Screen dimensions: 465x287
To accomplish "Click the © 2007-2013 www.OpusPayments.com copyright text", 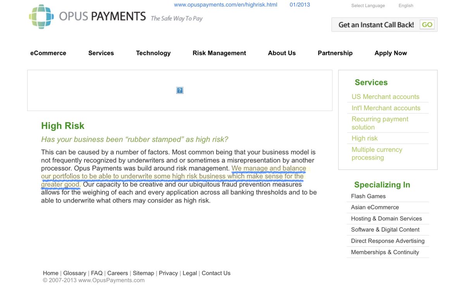I will pyautogui.click(x=94, y=280).
